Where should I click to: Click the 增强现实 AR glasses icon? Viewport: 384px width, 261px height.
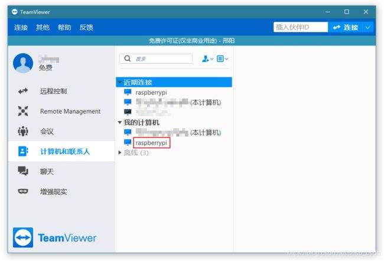point(23,191)
